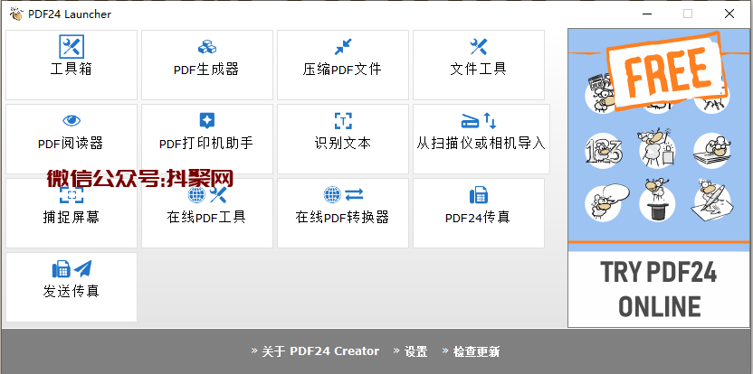
Task: Maximize the PDF24 Launcher window
Action: click(x=688, y=14)
